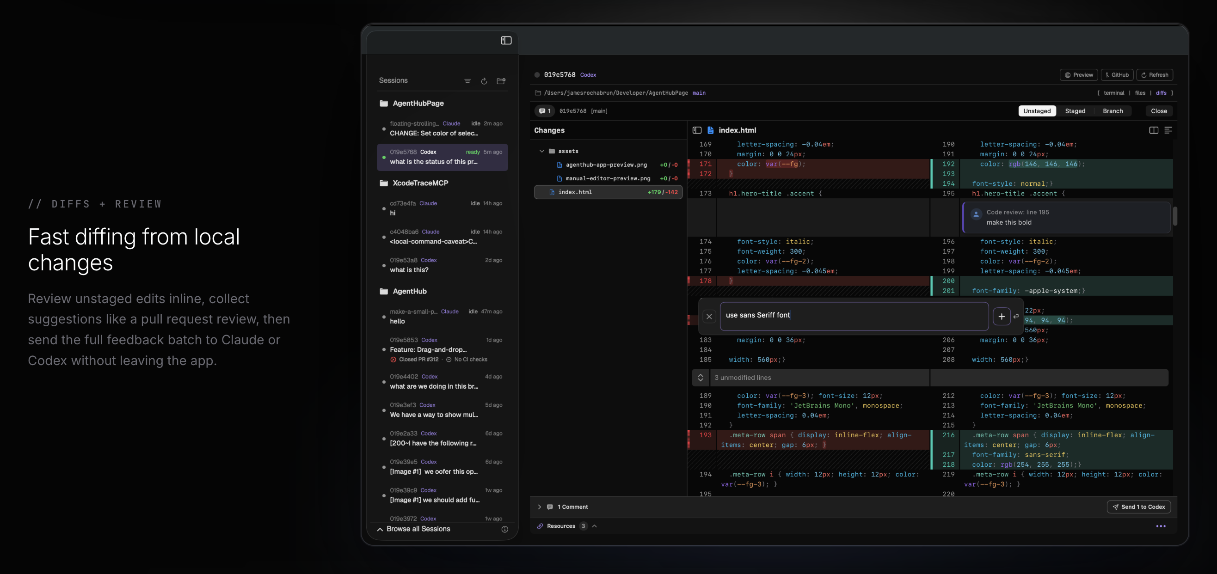Open the sessions filter icon
Image resolution: width=1217 pixels, height=574 pixels.
pos(467,81)
